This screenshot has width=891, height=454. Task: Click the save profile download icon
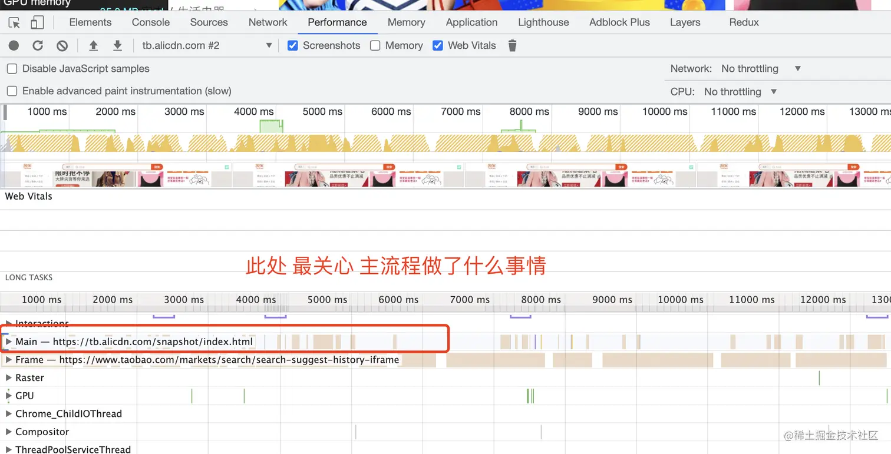click(x=117, y=45)
